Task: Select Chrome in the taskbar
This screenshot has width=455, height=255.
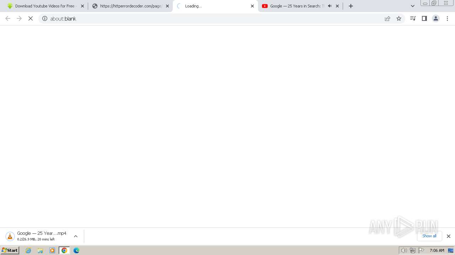Action: click(64, 250)
